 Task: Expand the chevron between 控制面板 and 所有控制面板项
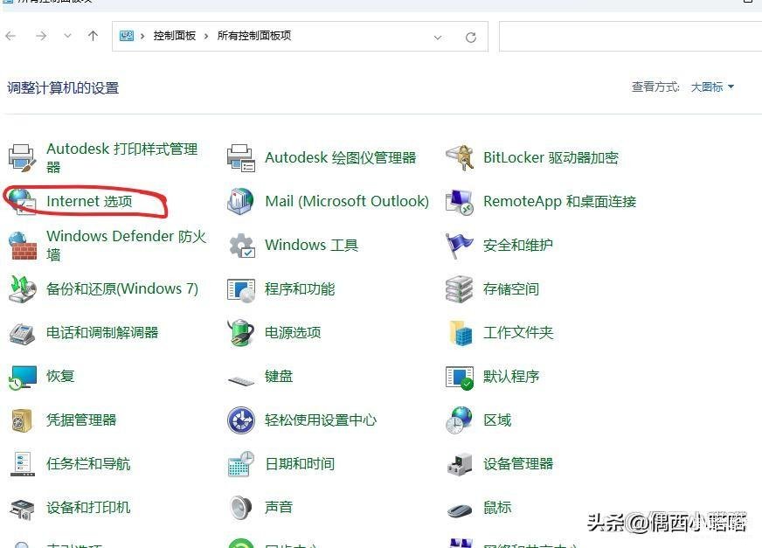pos(206,36)
